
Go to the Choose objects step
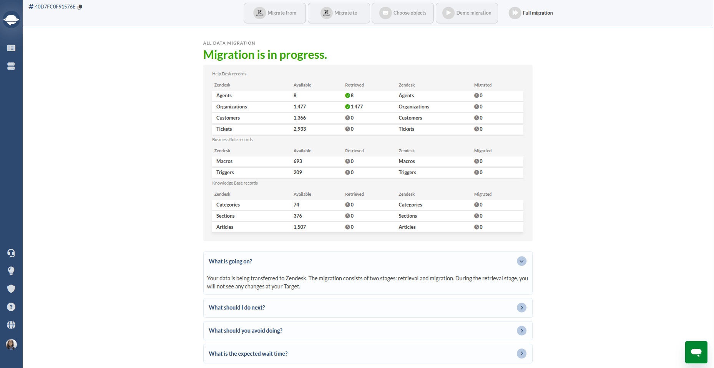point(403,13)
